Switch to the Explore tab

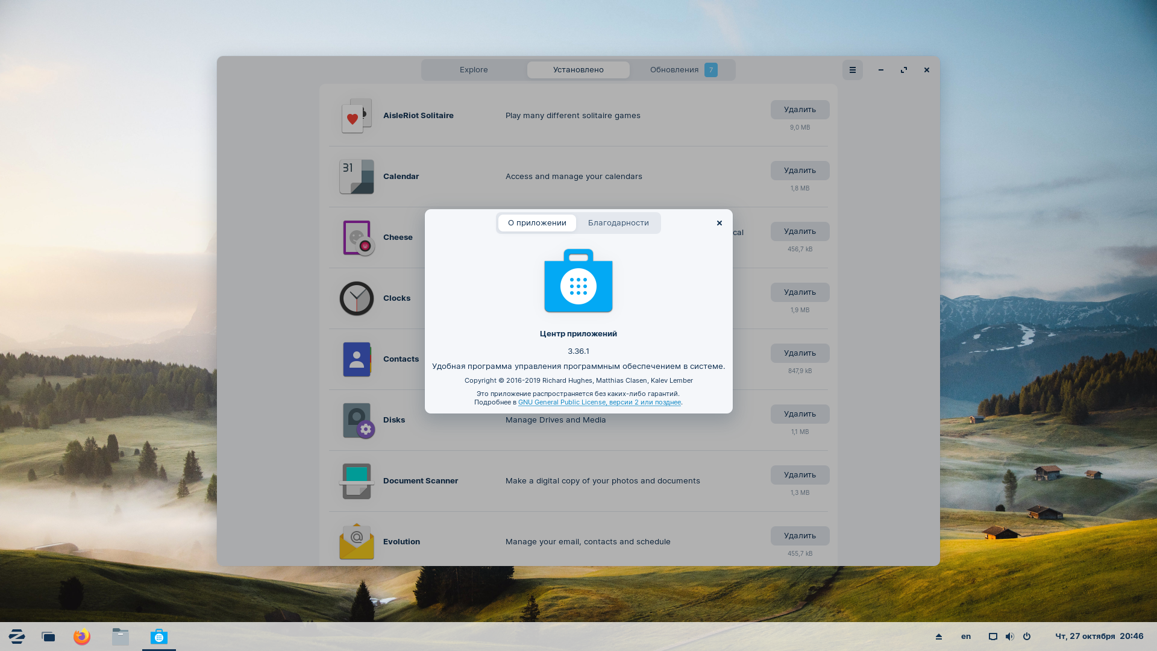(x=474, y=70)
